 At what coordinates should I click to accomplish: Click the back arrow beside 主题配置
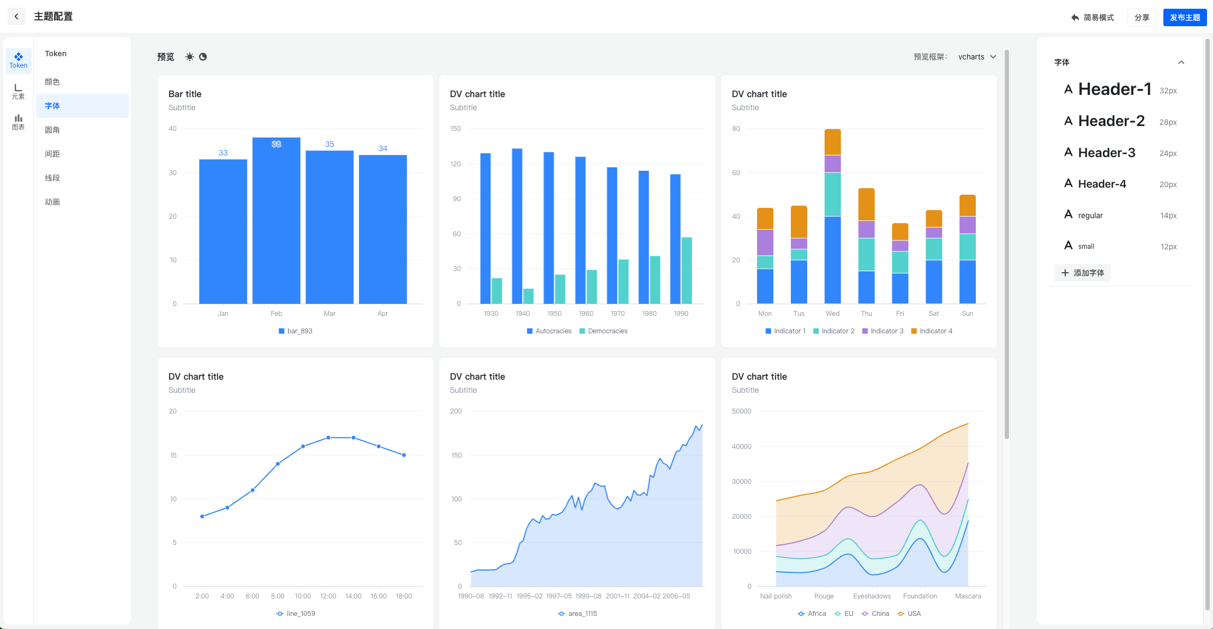16,16
